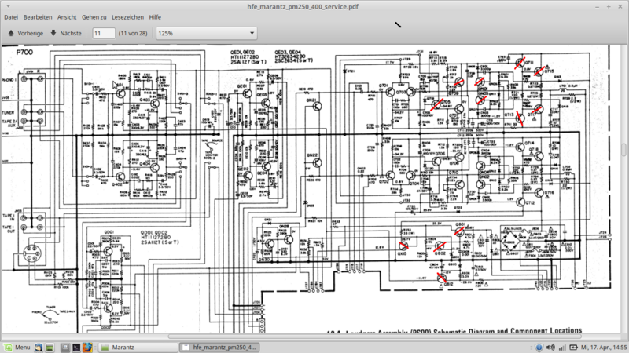Click the volume speaker tray icon

[x=551, y=347]
